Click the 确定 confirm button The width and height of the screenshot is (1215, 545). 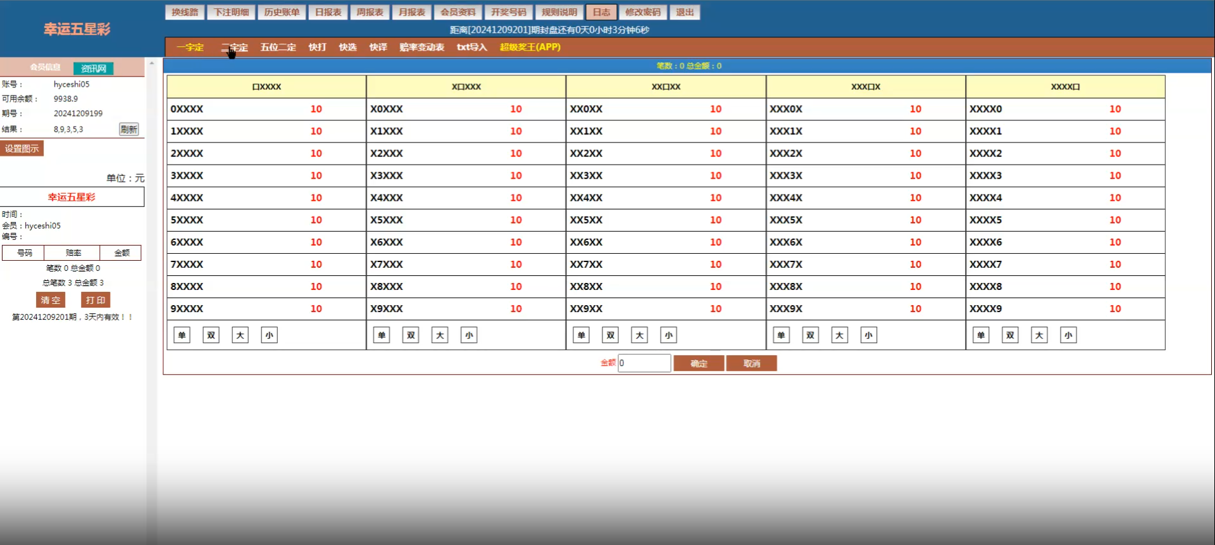[x=699, y=363]
